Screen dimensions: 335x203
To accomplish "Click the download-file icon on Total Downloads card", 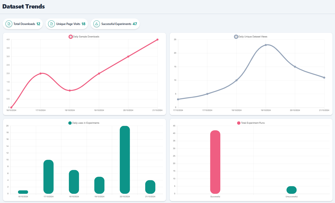I will coord(9,24).
